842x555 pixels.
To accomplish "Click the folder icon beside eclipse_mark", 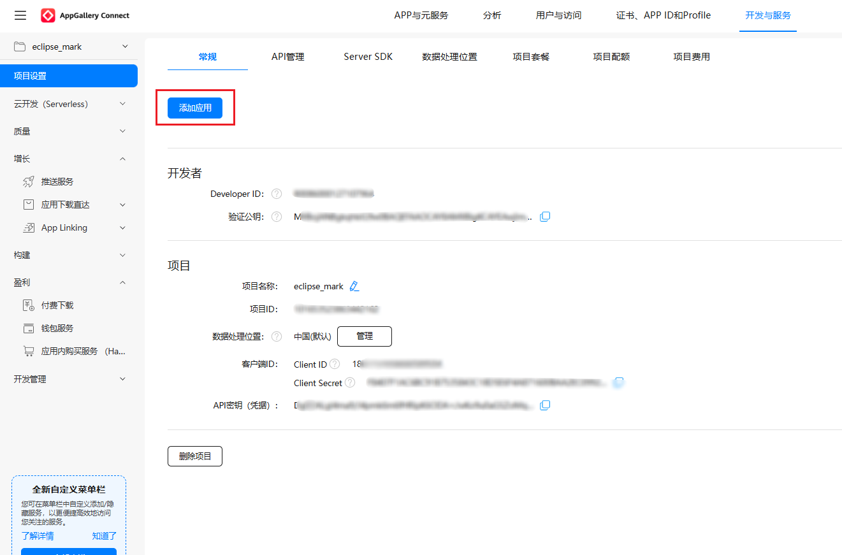I will (20, 47).
